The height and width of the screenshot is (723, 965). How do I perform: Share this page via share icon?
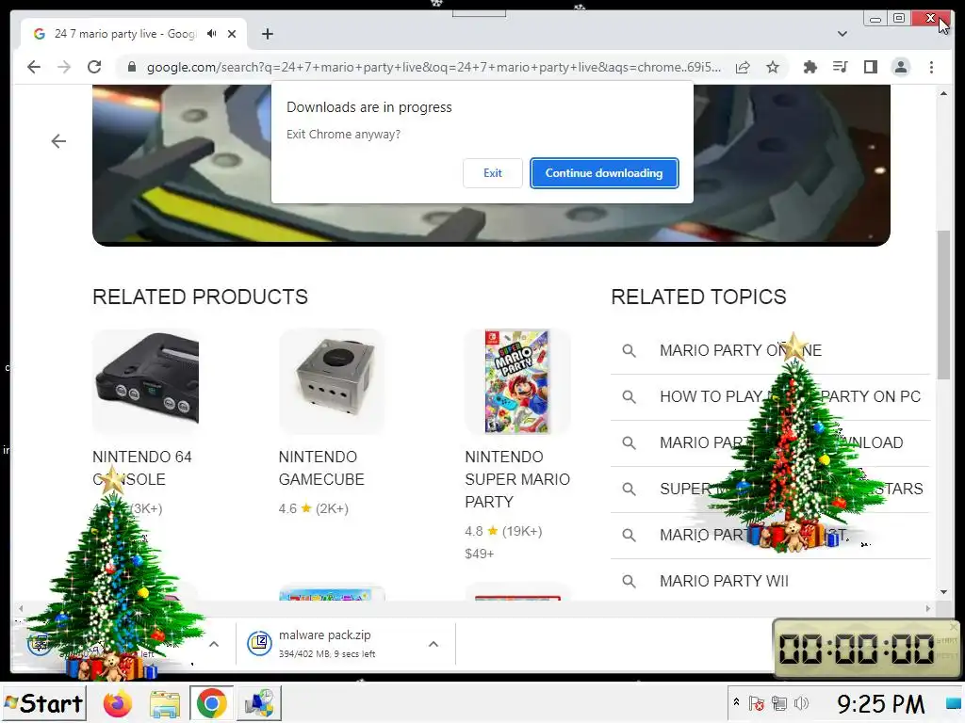743,67
